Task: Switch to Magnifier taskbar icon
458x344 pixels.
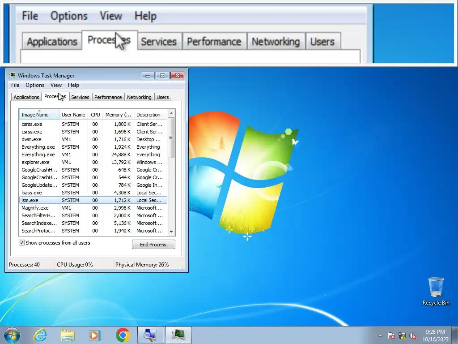Action: click(x=150, y=335)
